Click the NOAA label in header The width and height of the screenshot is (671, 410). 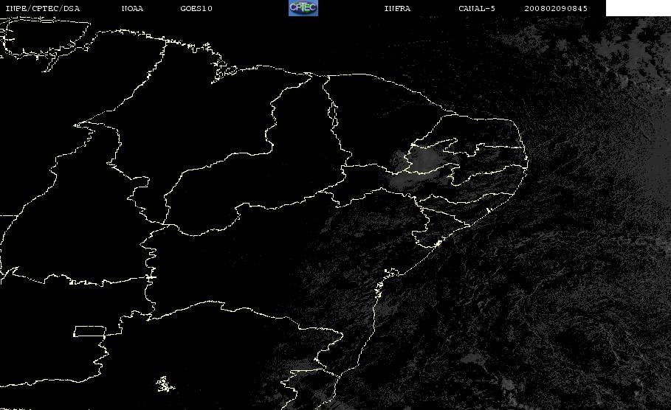[x=132, y=8]
